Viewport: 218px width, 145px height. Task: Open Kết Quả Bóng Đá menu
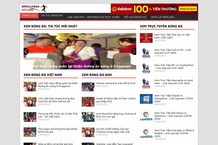click(x=135, y=17)
